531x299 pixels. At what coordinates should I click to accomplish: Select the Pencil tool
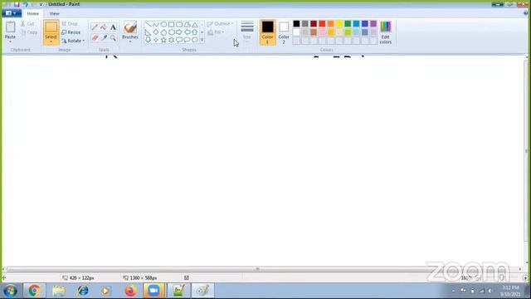click(95, 27)
